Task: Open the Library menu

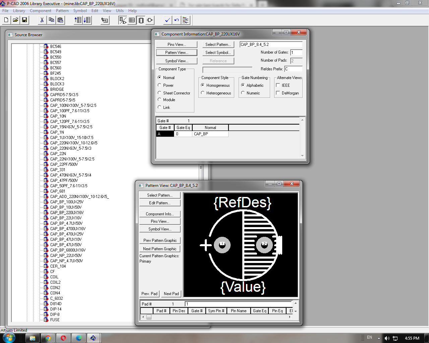Action: 19,11
